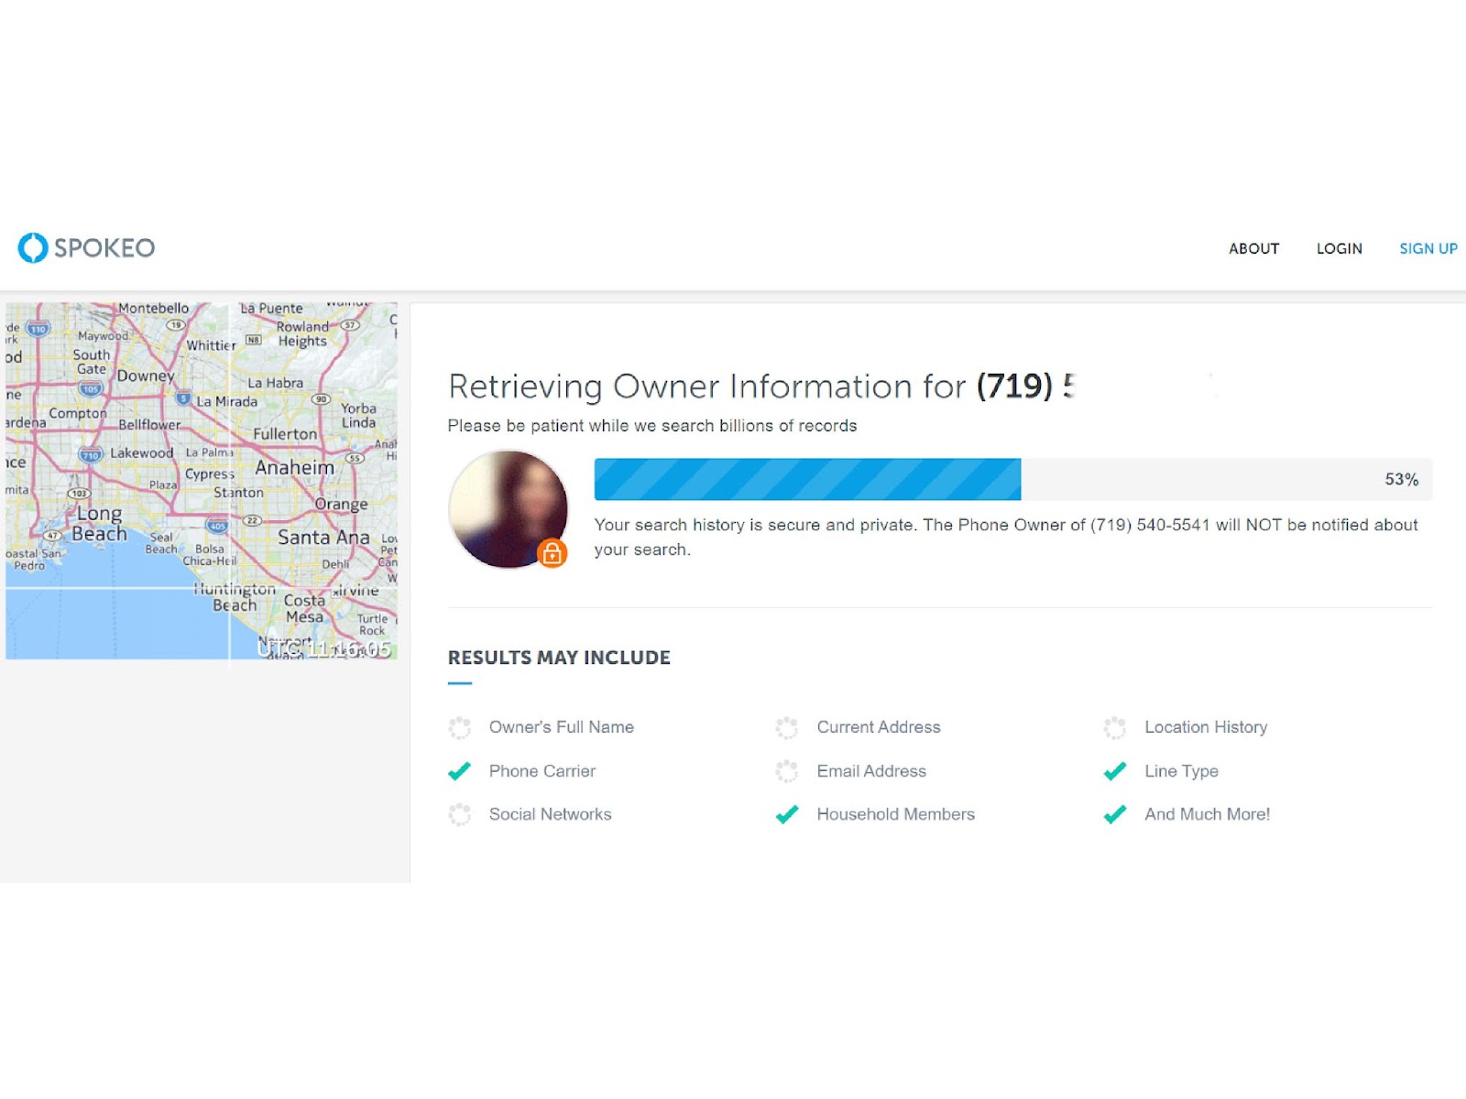Screen dimensions: 1466x1099
Task: Click the SIGN UP link
Action: (1428, 248)
